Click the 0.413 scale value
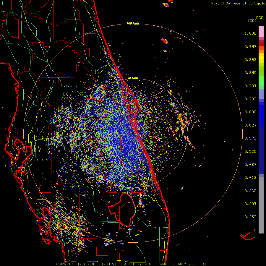Viewport: 266px width, 266px height. click(x=250, y=178)
